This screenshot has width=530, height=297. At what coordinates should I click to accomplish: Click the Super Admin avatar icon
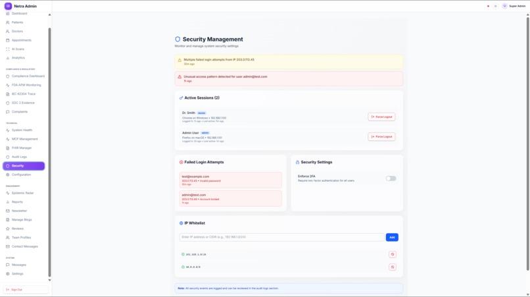[504, 6]
